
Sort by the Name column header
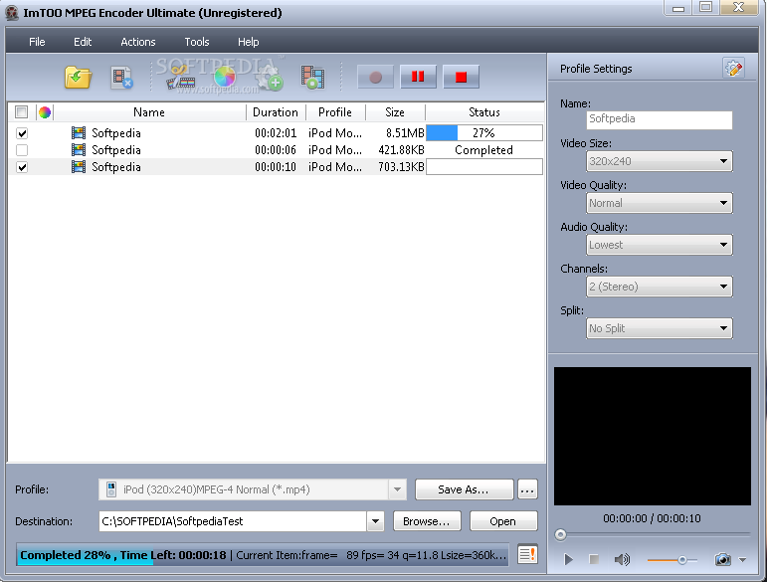[x=149, y=112]
